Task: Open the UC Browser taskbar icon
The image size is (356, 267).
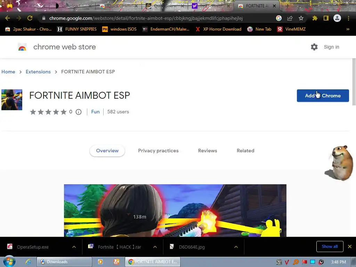Action: [116, 262]
